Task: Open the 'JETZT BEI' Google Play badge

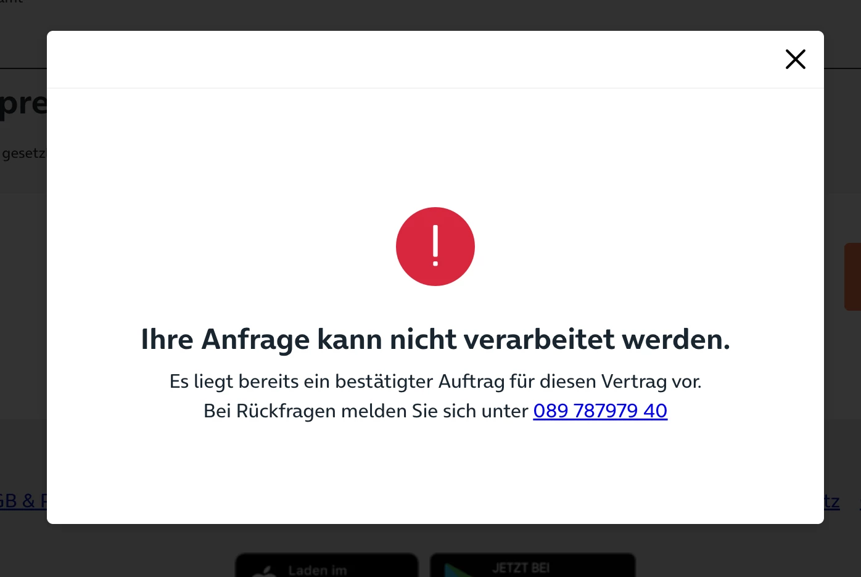Action: [533, 565]
